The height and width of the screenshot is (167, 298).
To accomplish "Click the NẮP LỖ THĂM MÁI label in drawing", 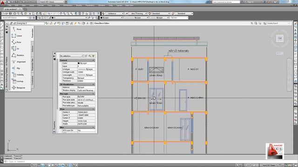I will (178, 51).
